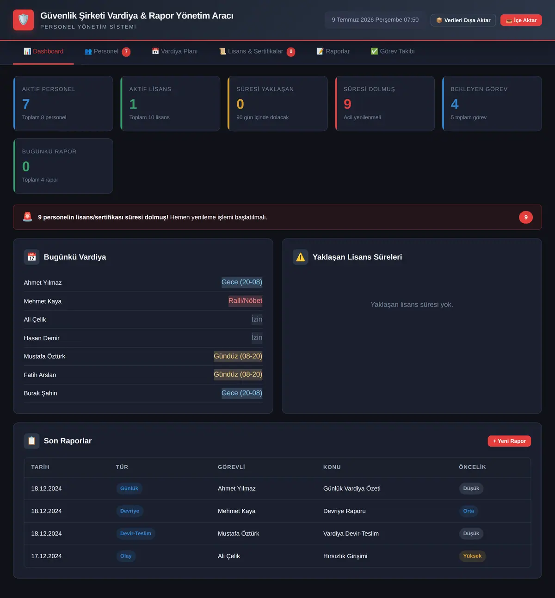Click the Hırsızlık Girişimi report subject
Image resolution: width=555 pixels, height=598 pixels.
pos(345,556)
